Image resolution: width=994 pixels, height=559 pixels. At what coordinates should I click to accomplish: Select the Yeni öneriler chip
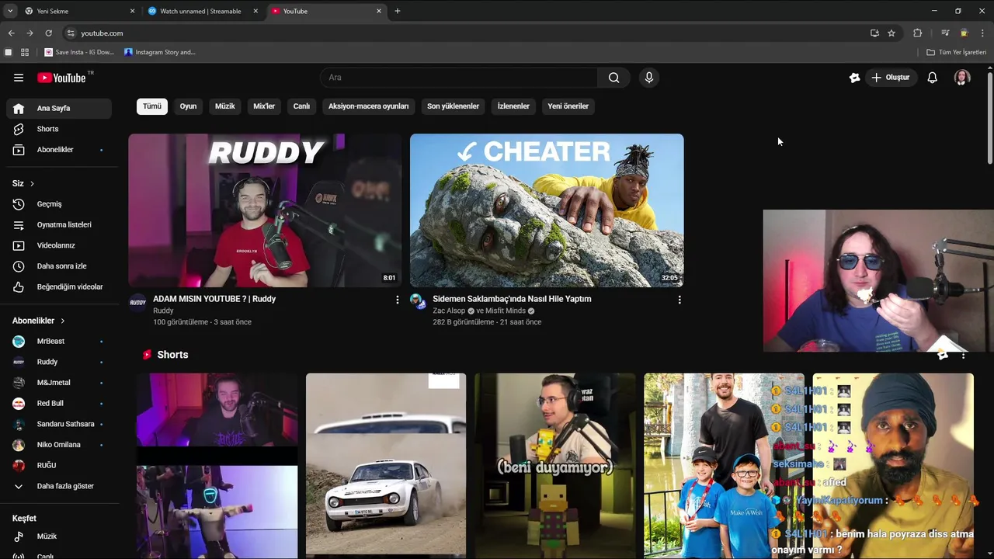(568, 106)
